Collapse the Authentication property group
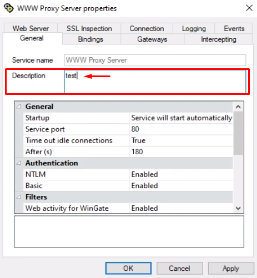This screenshot has width=257, height=278. point(19,163)
